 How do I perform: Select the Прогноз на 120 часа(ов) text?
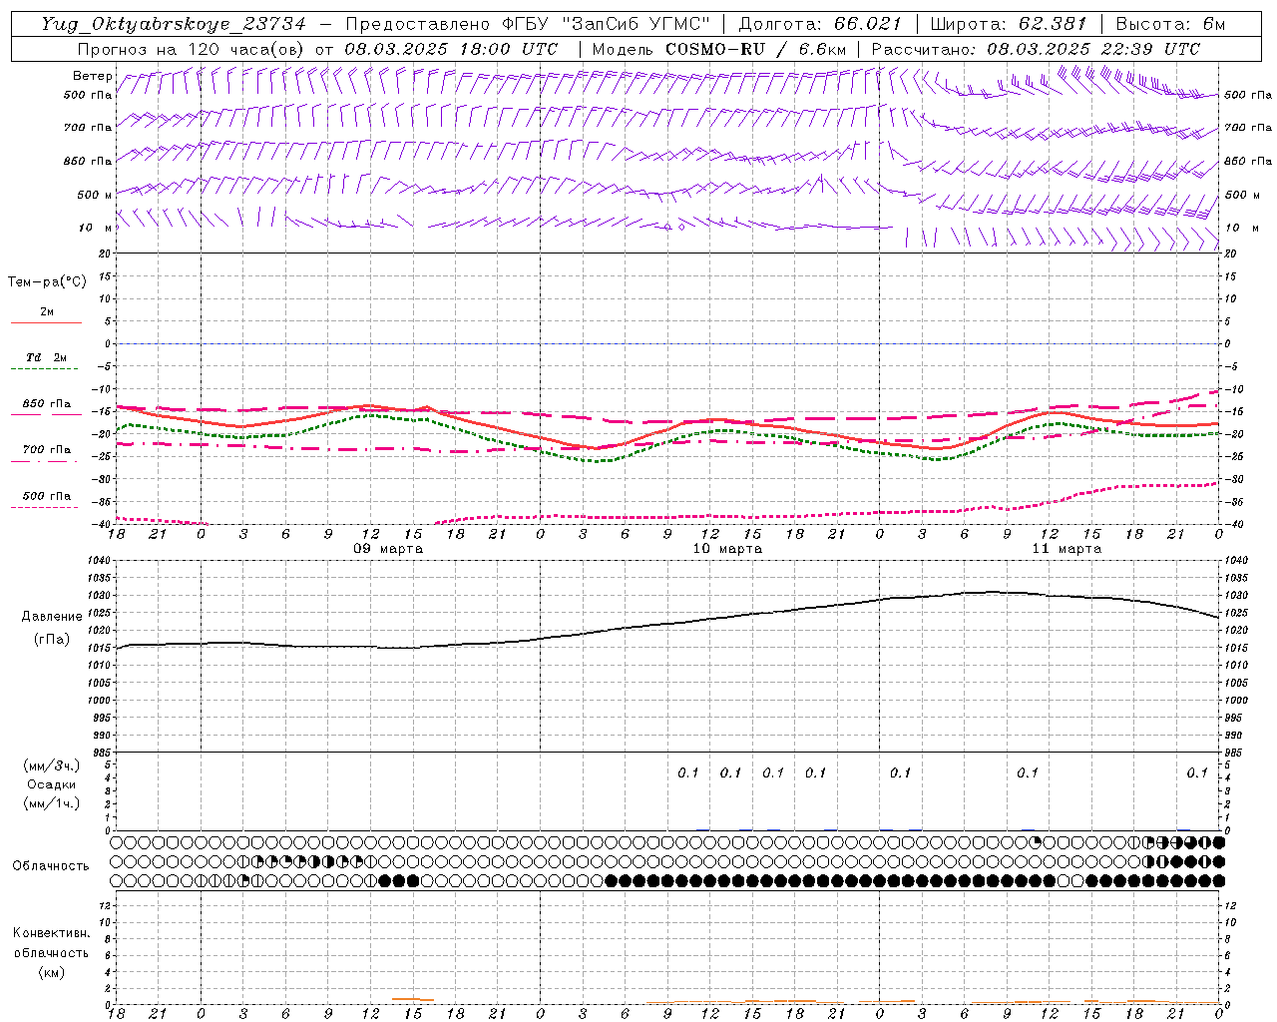tap(192, 49)
